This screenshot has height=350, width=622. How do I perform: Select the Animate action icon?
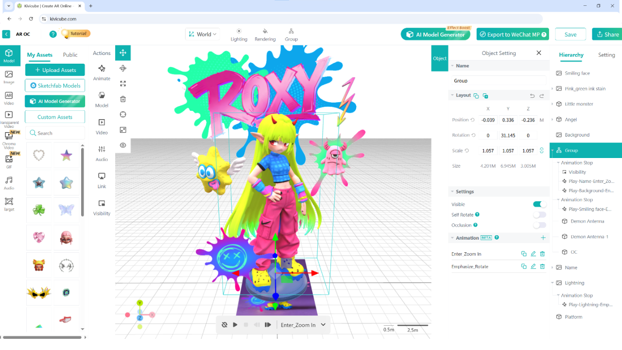(102, 69)
